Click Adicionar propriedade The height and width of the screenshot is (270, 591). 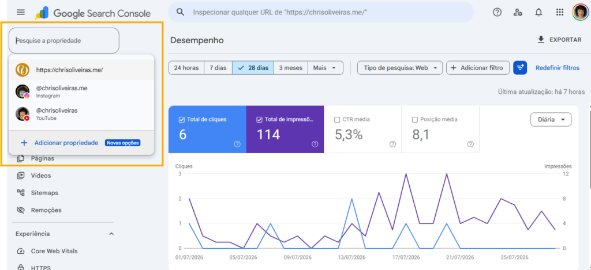pyautogui.click(x=66, y=143)
